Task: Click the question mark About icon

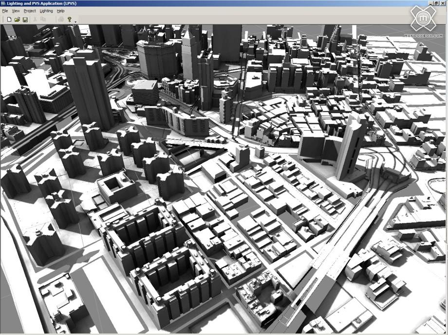Action: coord(70,20)
